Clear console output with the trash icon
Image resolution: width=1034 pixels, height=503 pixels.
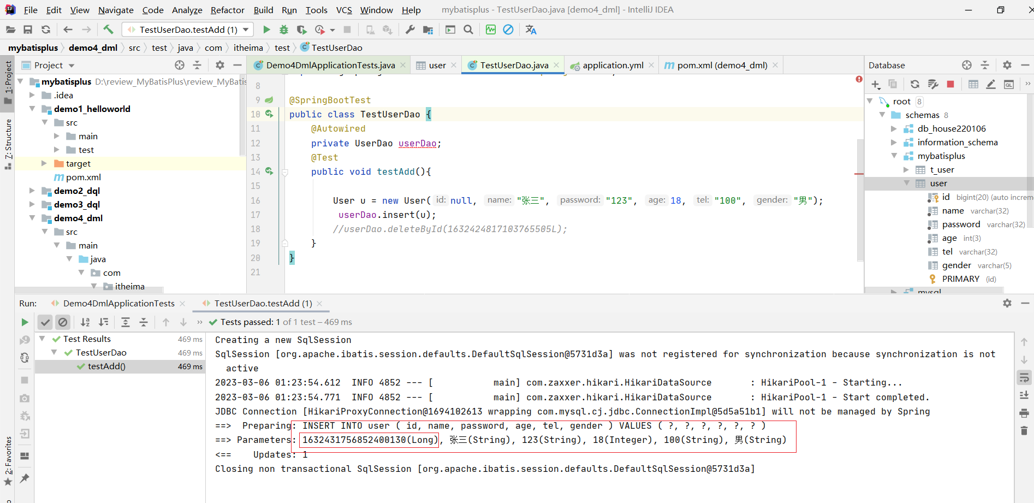coord(1024,430)
